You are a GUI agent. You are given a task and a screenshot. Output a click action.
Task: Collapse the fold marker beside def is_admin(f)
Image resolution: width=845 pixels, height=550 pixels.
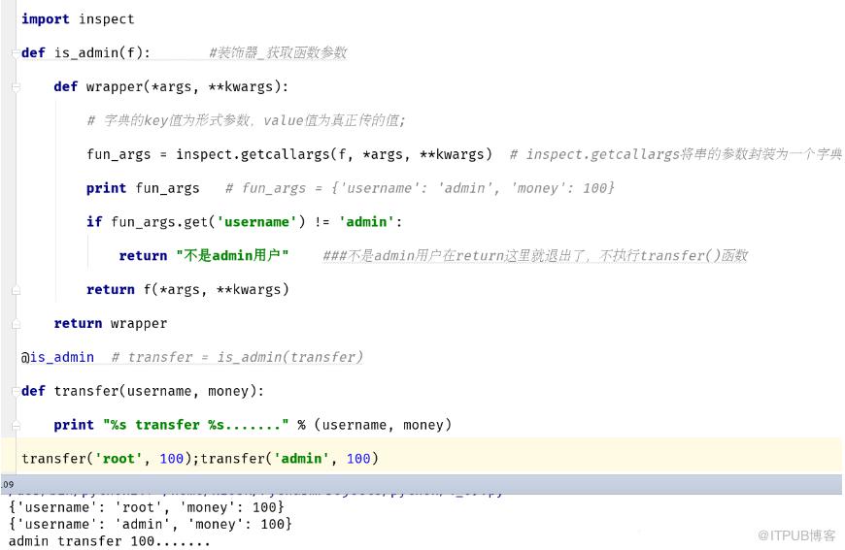[x=16, y=52]
